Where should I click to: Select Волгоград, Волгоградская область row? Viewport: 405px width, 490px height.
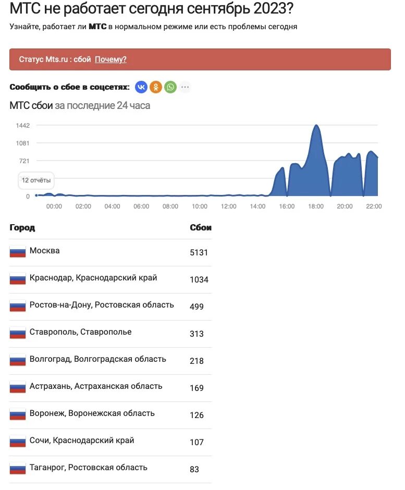(111, 361)
